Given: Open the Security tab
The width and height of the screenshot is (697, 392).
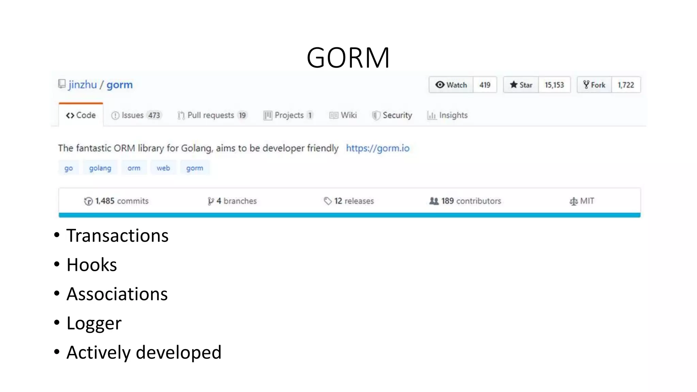Looking at the screenshot, I should (x=392, y=115).
